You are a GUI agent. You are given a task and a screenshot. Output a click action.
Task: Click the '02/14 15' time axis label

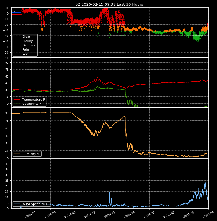pos(110,214)
